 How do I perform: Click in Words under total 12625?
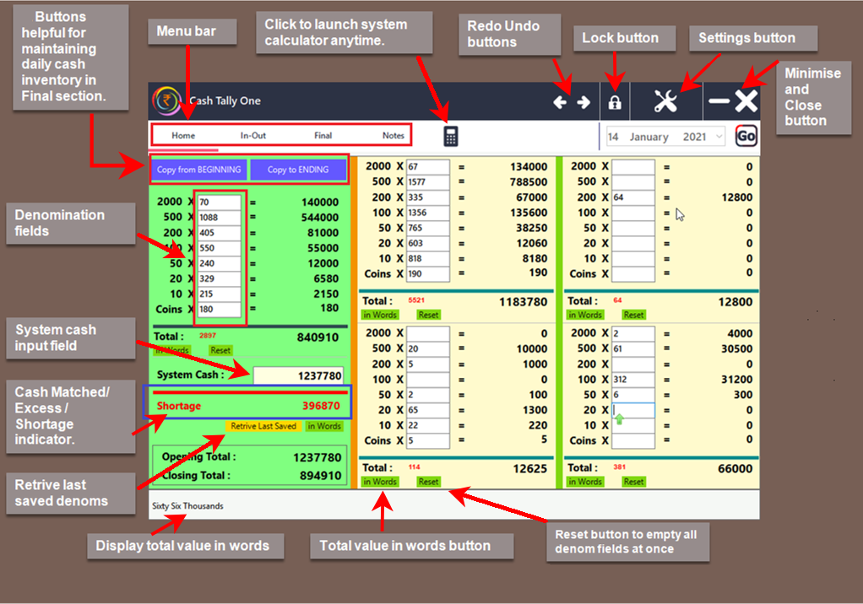point(380,482)
